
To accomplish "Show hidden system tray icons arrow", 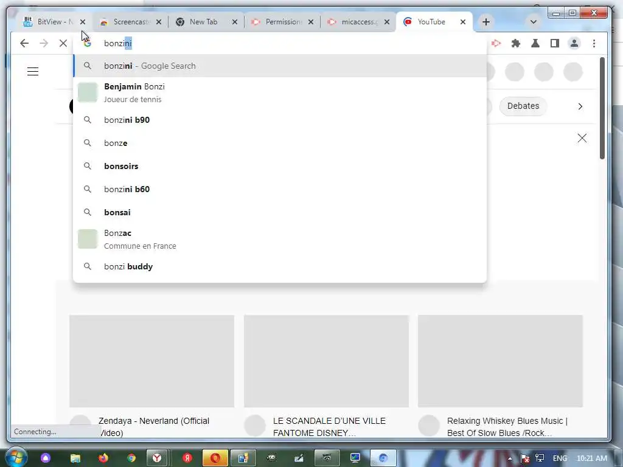I will (510, 458).
